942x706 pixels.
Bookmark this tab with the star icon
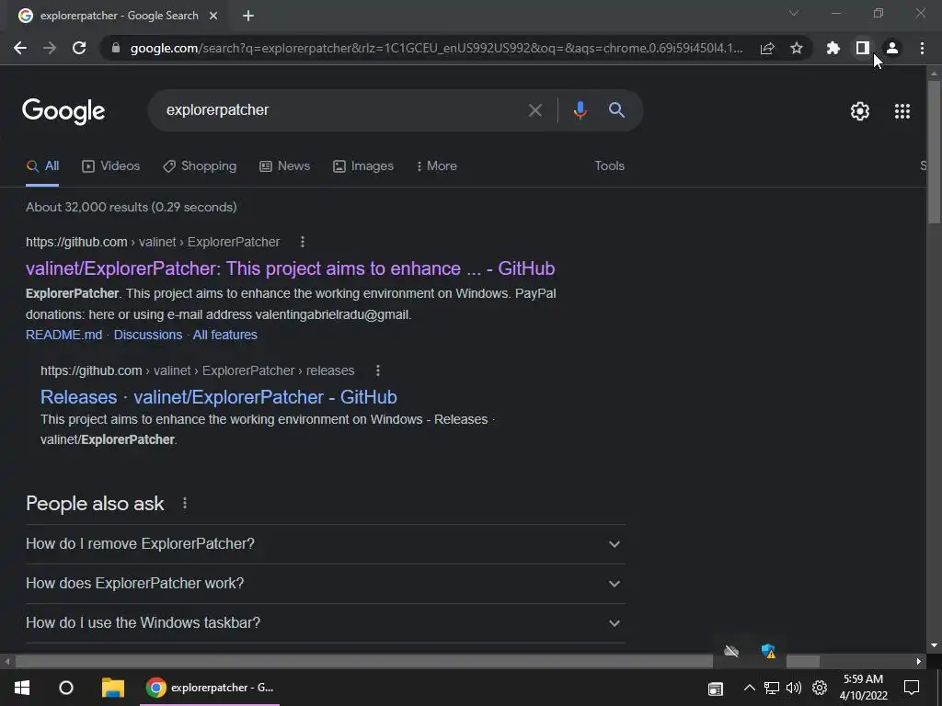[x=796, y=48]
